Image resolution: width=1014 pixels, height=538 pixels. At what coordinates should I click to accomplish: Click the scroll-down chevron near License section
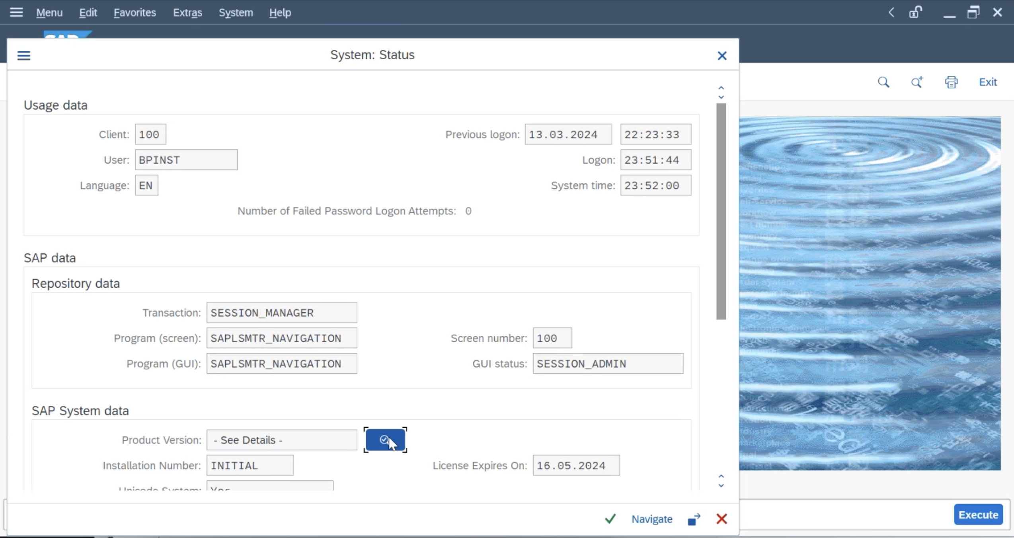[721, 485]
